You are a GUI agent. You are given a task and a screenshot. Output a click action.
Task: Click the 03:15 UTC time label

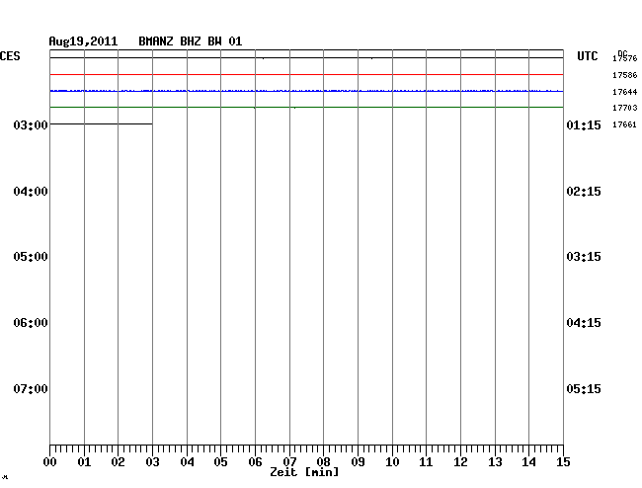(x=584, y=257)
